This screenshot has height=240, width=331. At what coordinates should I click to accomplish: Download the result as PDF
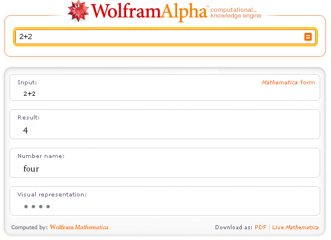(x=261, y=228)
